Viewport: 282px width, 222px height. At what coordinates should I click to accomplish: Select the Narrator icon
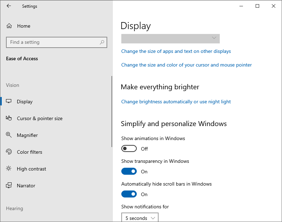click(9, 186)
